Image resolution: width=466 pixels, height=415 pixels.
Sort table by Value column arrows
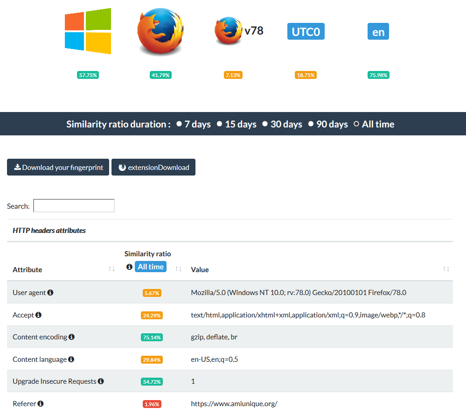(x=446, y=269)
